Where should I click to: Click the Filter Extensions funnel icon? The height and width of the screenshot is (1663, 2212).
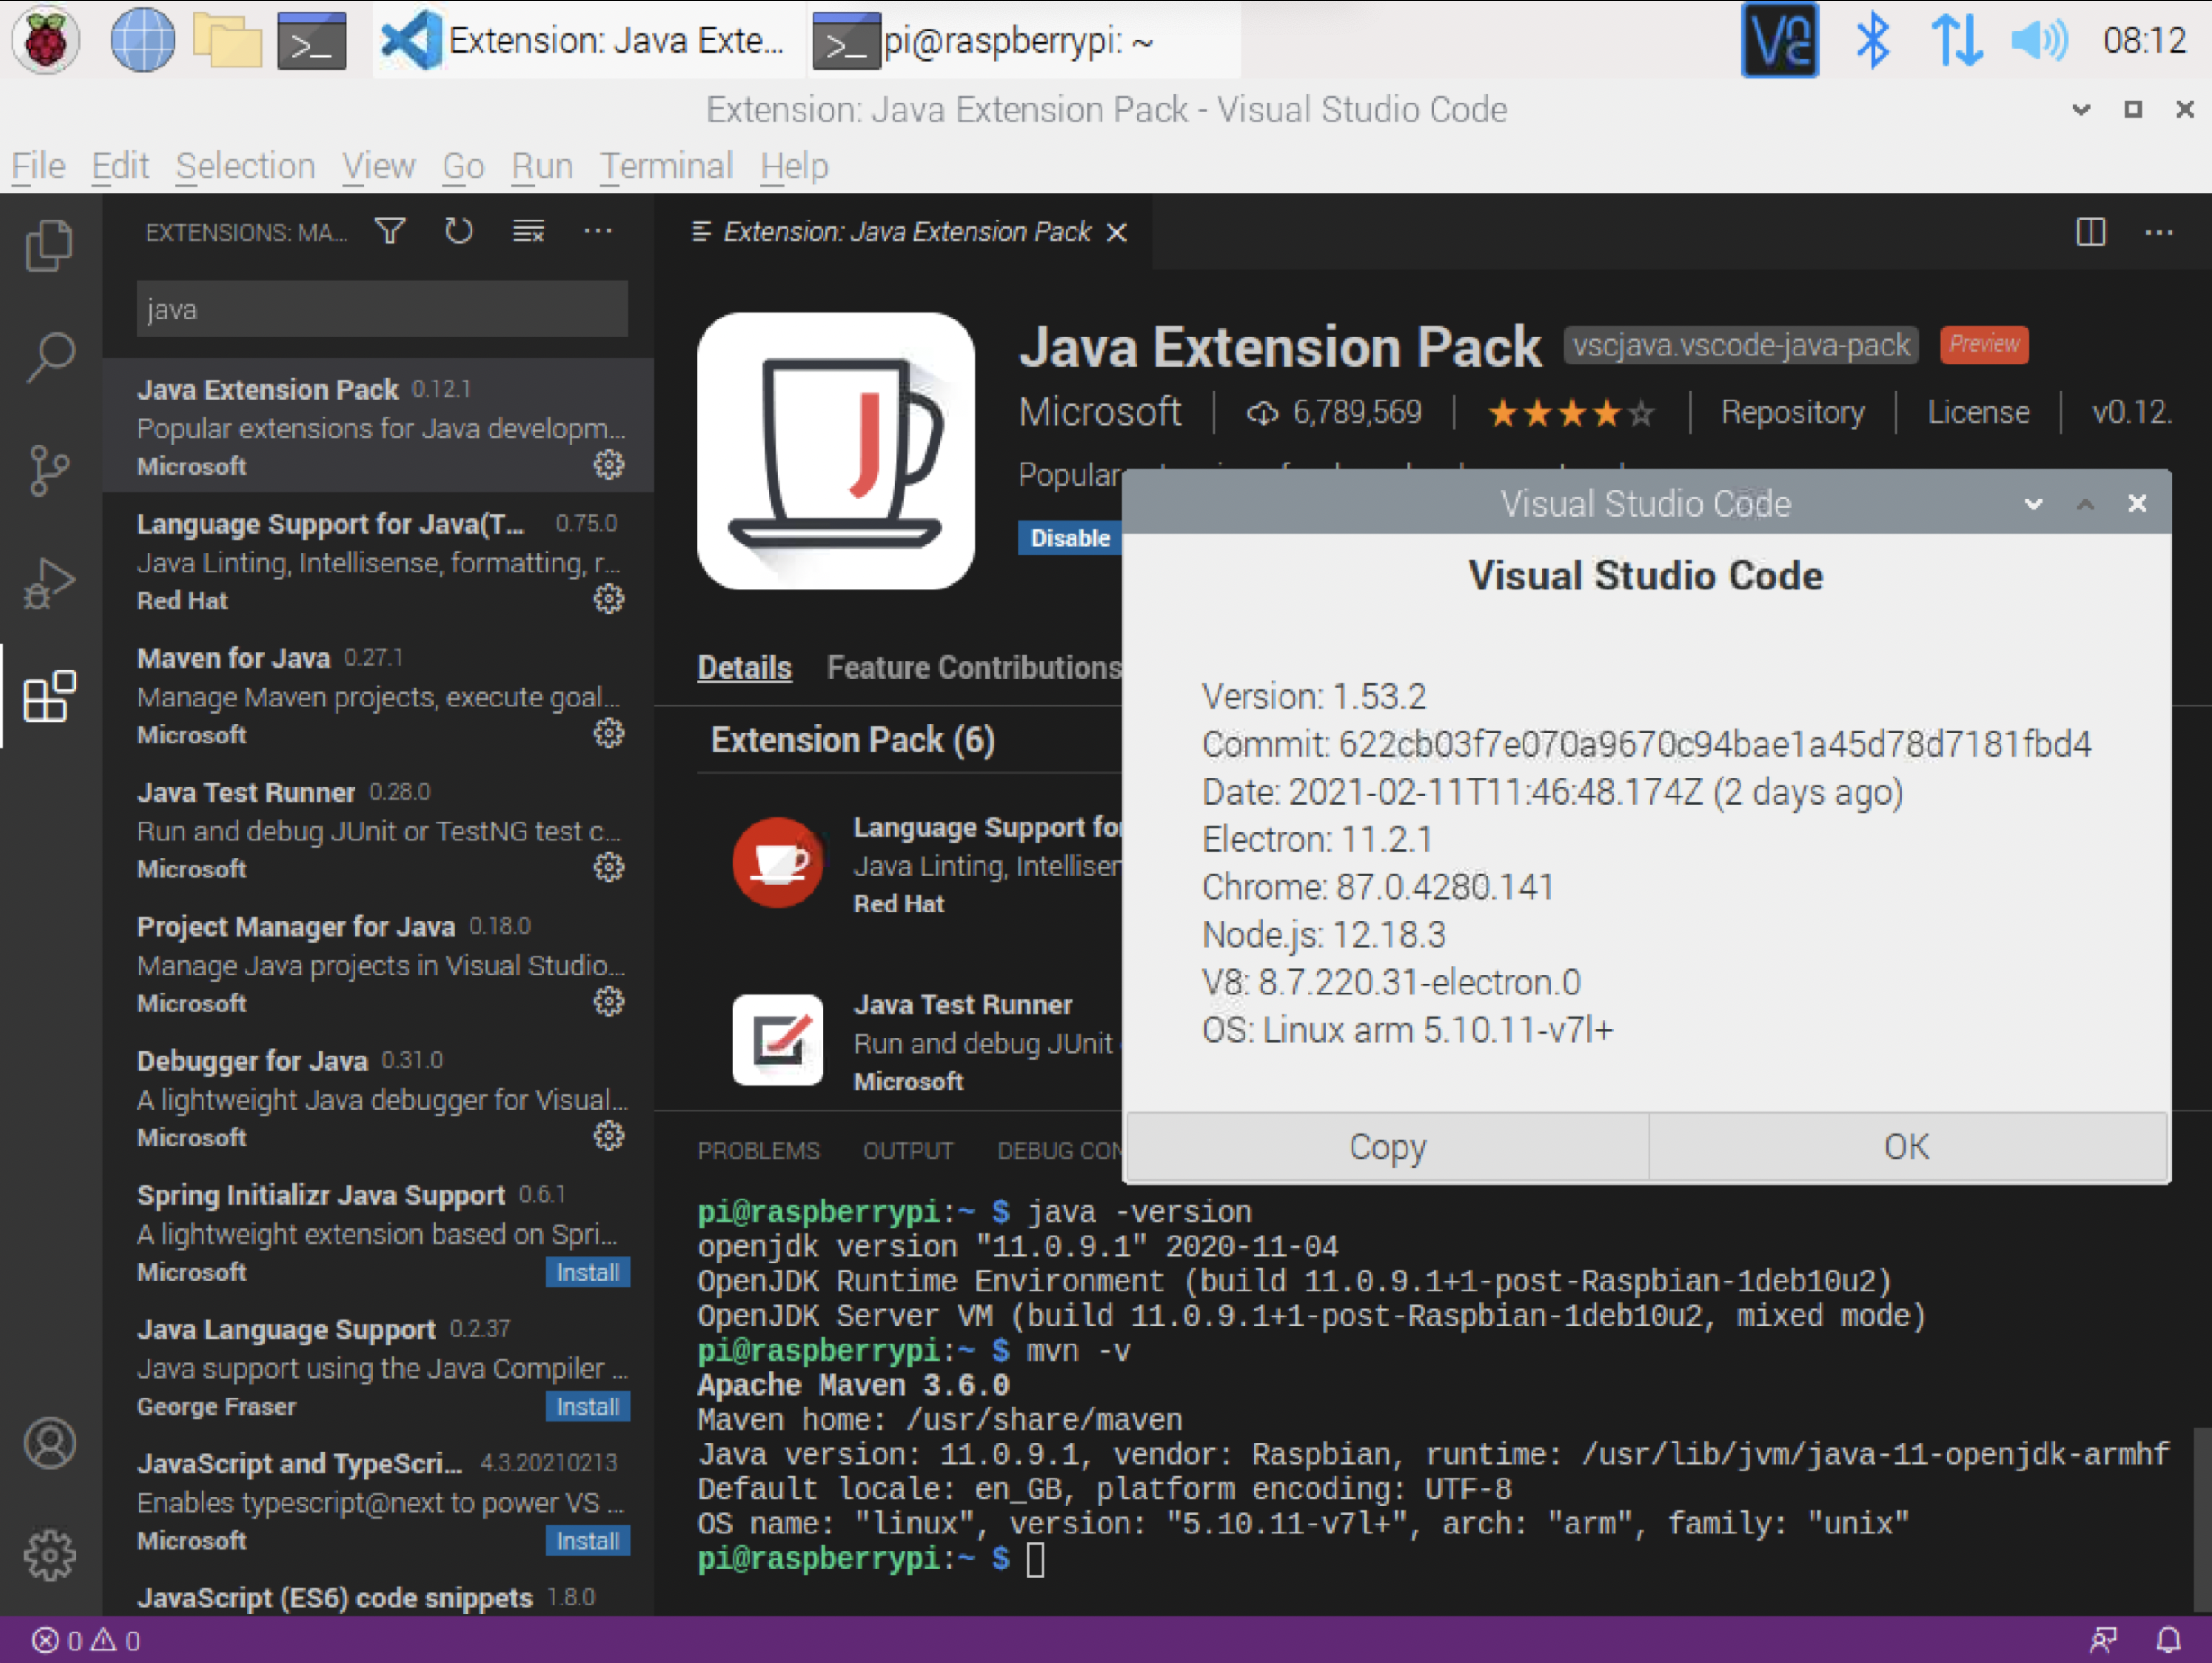(x=390, y=231)
